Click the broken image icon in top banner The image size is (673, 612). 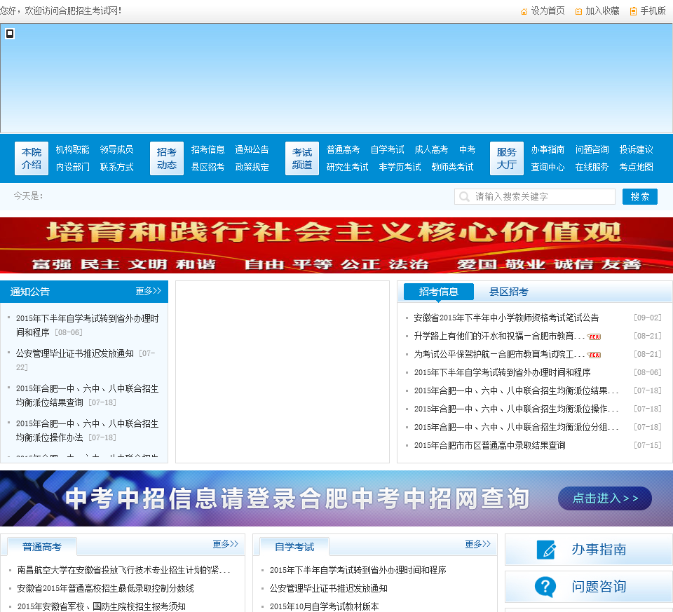click(10, 34)
